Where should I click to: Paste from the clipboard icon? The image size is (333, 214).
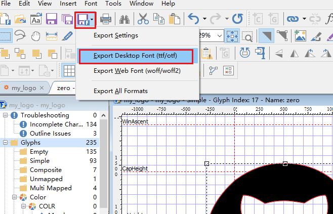click(x=175, y=19)
